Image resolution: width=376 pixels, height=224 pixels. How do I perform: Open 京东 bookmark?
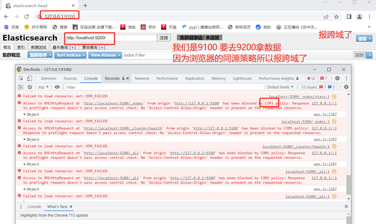pyautogui.click(x=148, y=27)
